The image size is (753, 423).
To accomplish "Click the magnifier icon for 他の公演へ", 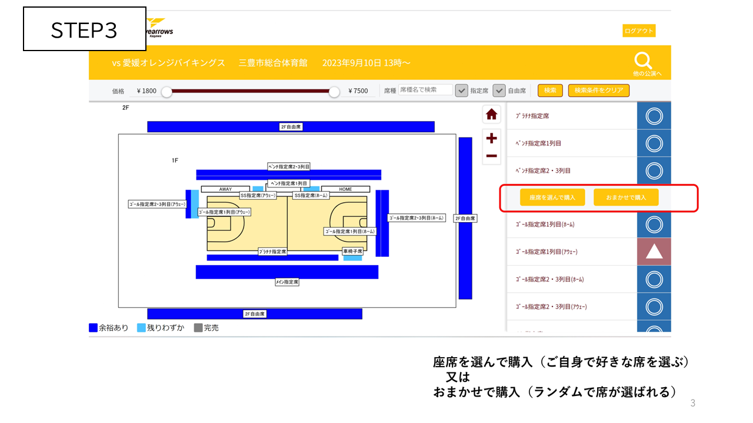I will (x=644, y=61).
